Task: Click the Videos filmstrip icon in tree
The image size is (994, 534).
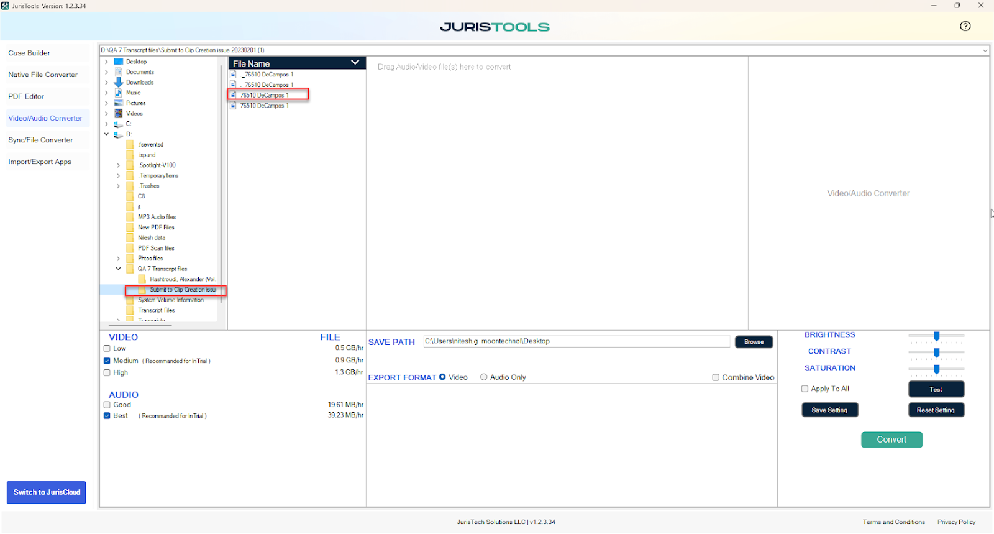Action: pos(119,113)
